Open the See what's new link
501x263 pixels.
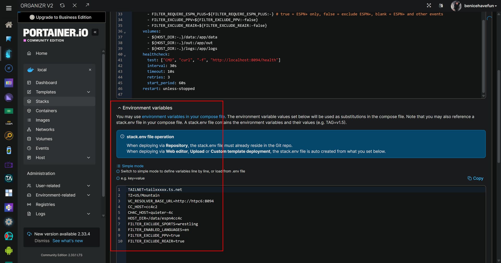pos(68,241)
